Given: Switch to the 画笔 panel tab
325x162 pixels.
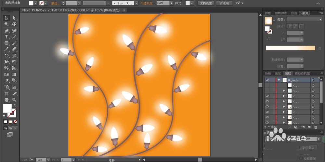Looking at the screenshot, I should click(278, 74).
